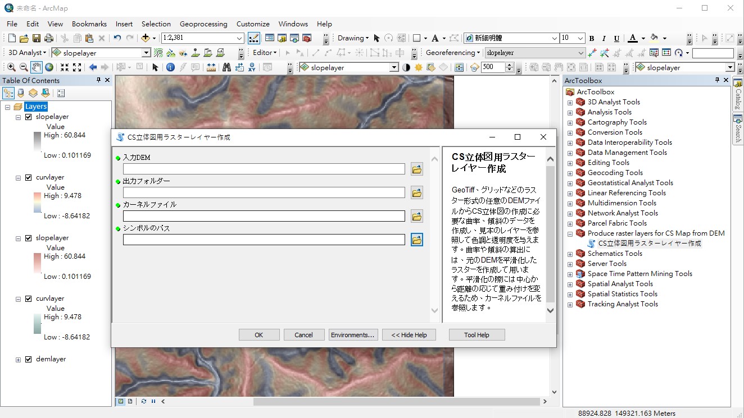Open the font name dropdown

point(554,38)
